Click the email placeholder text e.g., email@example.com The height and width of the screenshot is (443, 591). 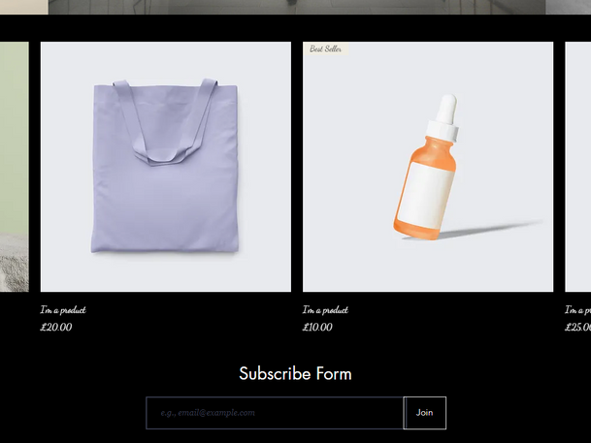pyautogui.click(x=208, y=413)
